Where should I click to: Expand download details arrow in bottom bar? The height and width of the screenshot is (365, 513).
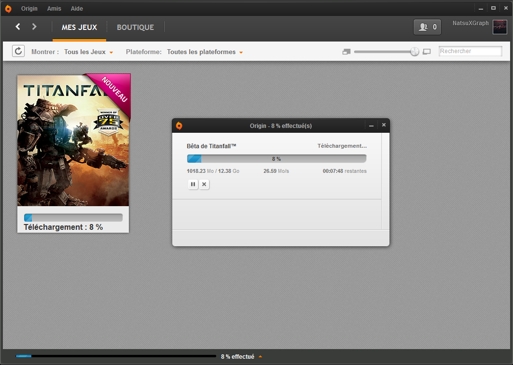(x=261, y=356)
